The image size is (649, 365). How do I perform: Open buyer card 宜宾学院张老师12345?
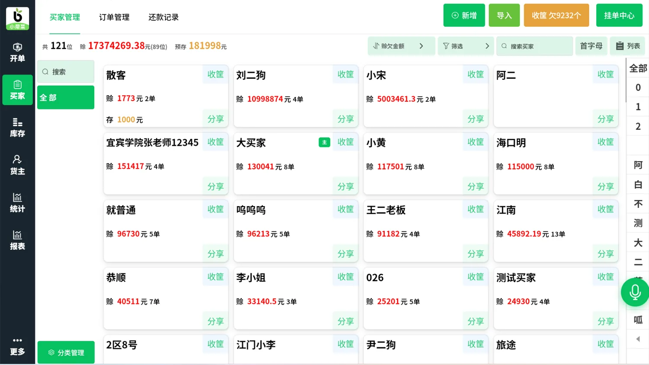click(x=166, y=163)
